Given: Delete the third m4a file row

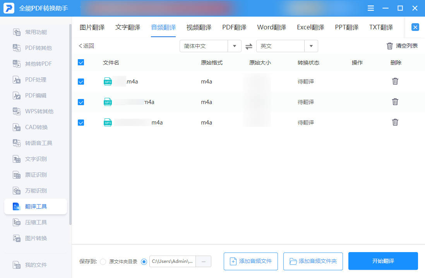Looking at the screenshot, I should (x=395, y=122).
